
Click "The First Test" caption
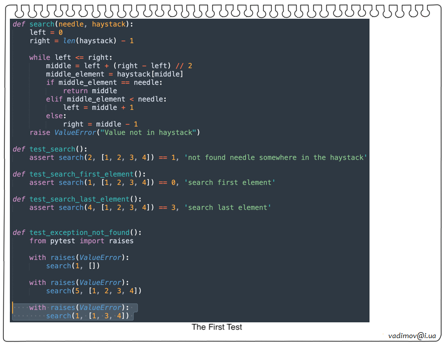click(x=217, y=327)
